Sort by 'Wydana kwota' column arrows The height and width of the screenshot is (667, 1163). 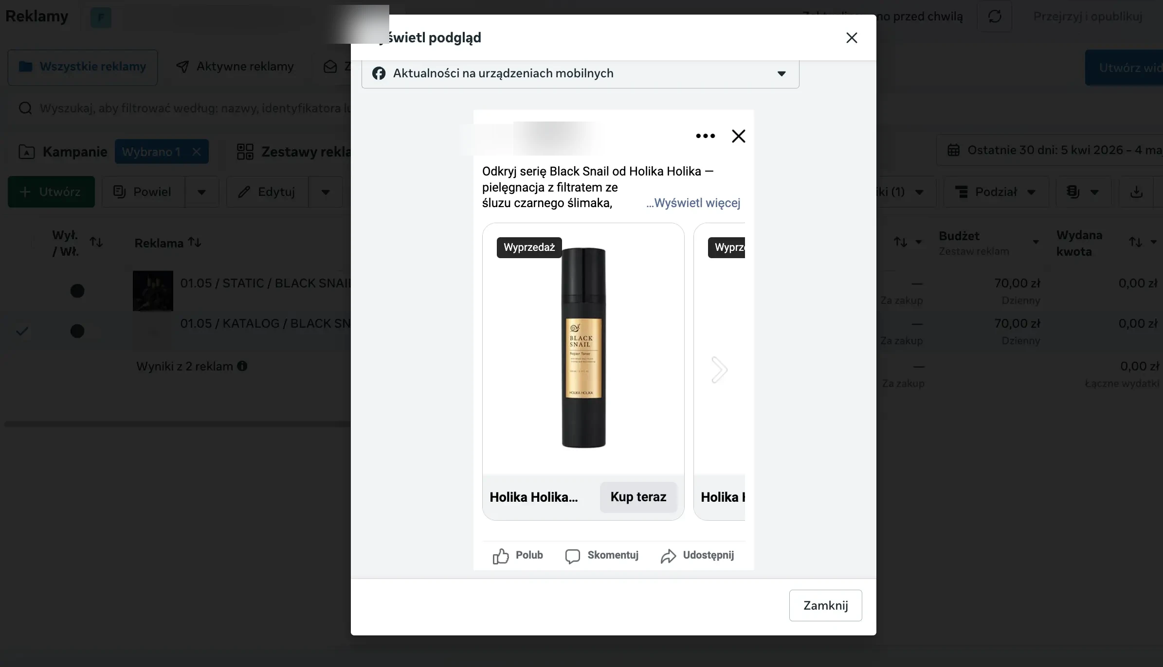(1136, 242)
